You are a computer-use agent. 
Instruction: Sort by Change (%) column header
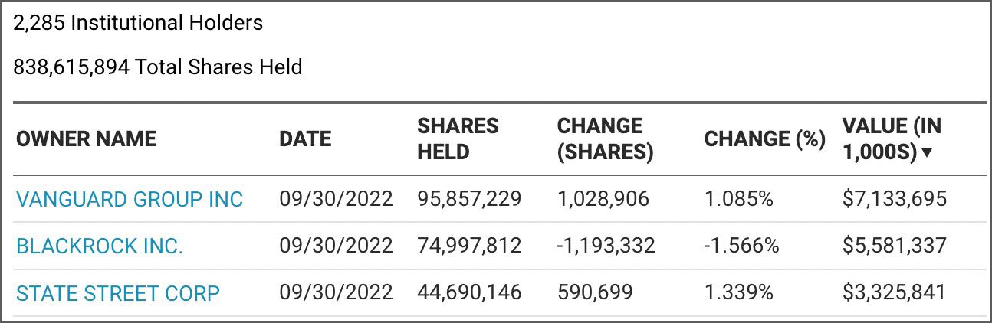coord(764,139)
